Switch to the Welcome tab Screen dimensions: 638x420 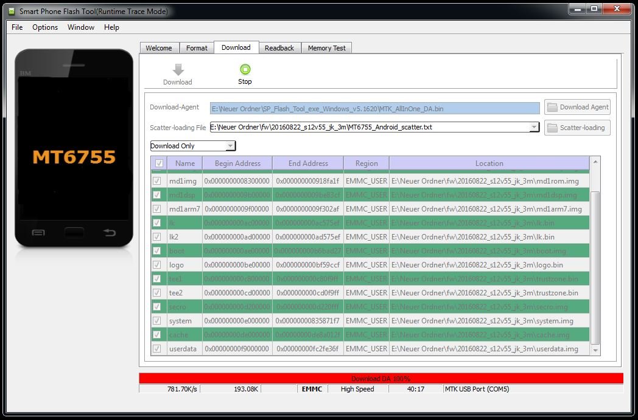point(159,48)
